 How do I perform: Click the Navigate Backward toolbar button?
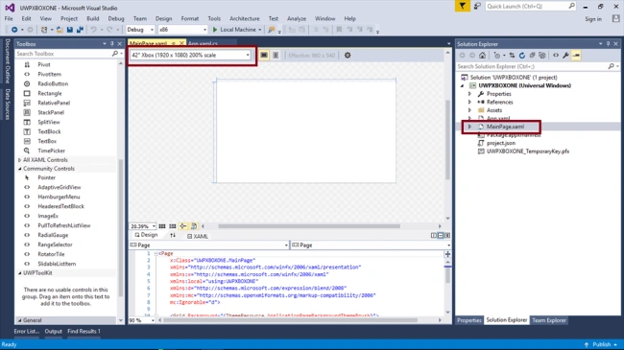(14, 30)
